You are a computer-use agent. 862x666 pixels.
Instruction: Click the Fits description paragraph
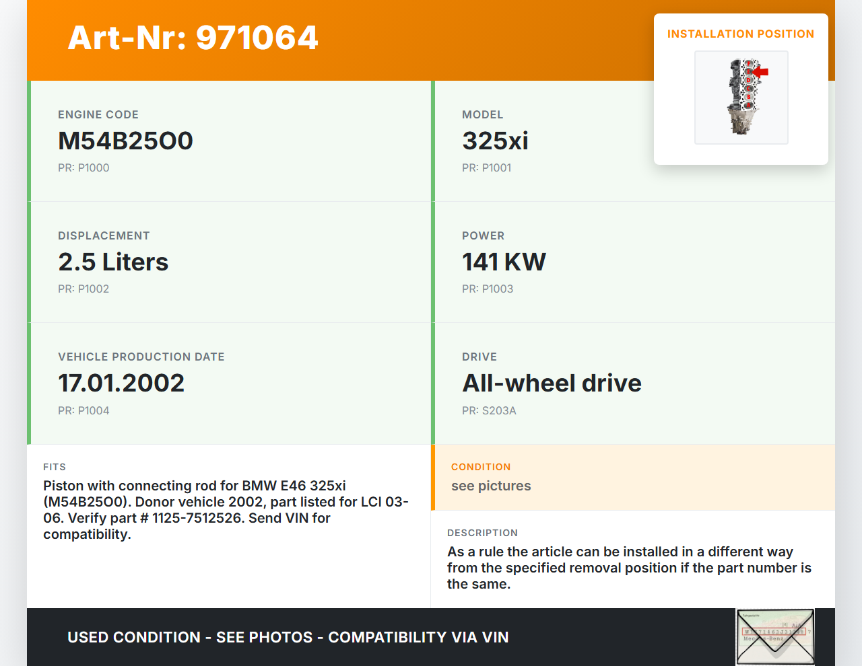(x=226, y=510)
